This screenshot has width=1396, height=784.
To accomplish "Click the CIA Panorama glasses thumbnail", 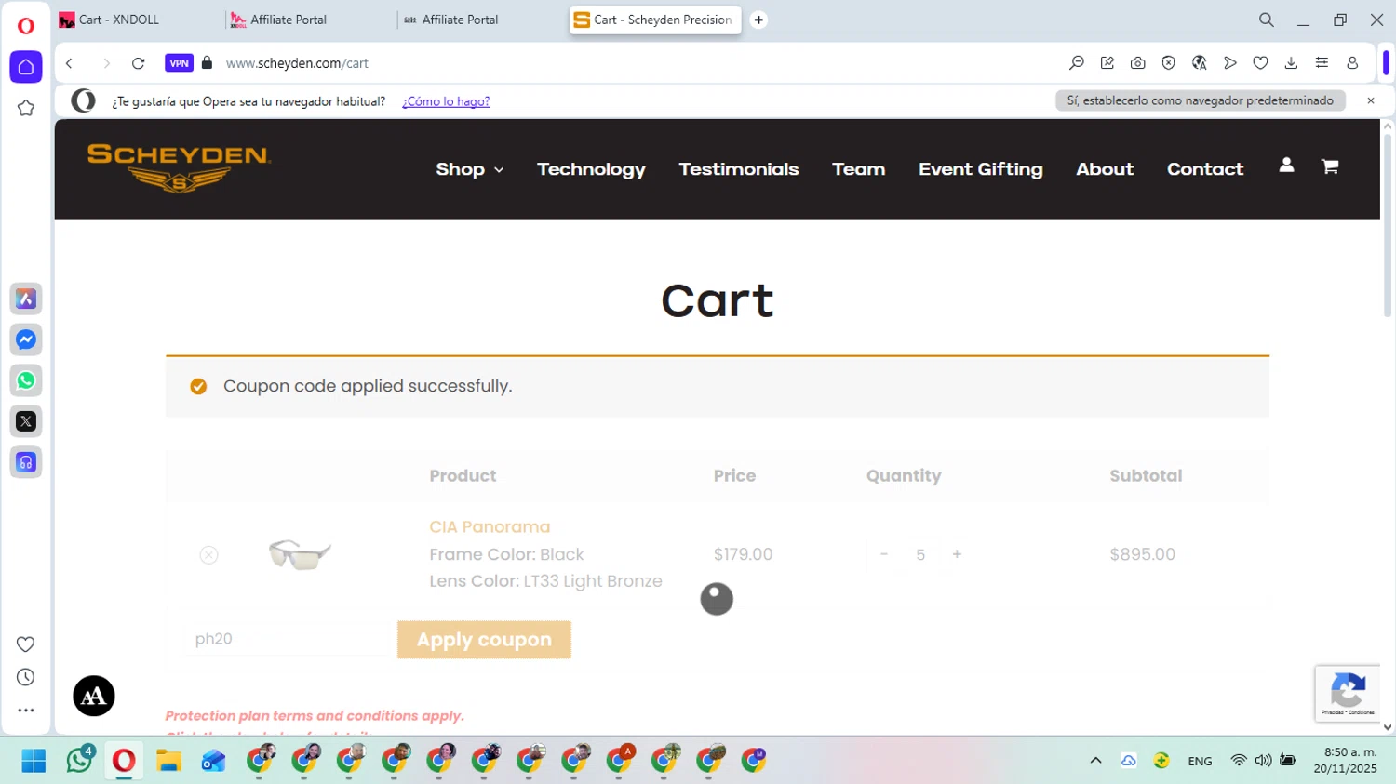I will coord(300,554).
